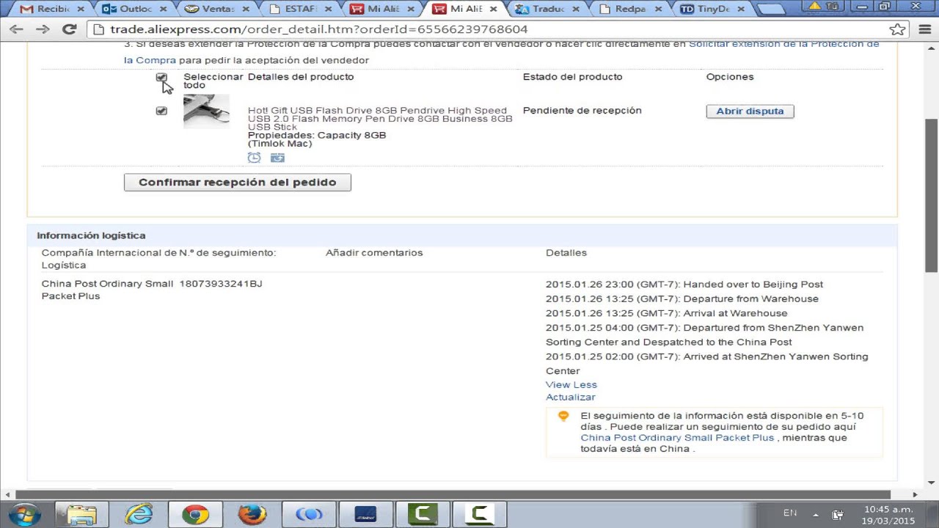This screenshot has width=939, height=528.
Task: Toggle the USB Flash Drive product checkbox
Action: point(161,111)
